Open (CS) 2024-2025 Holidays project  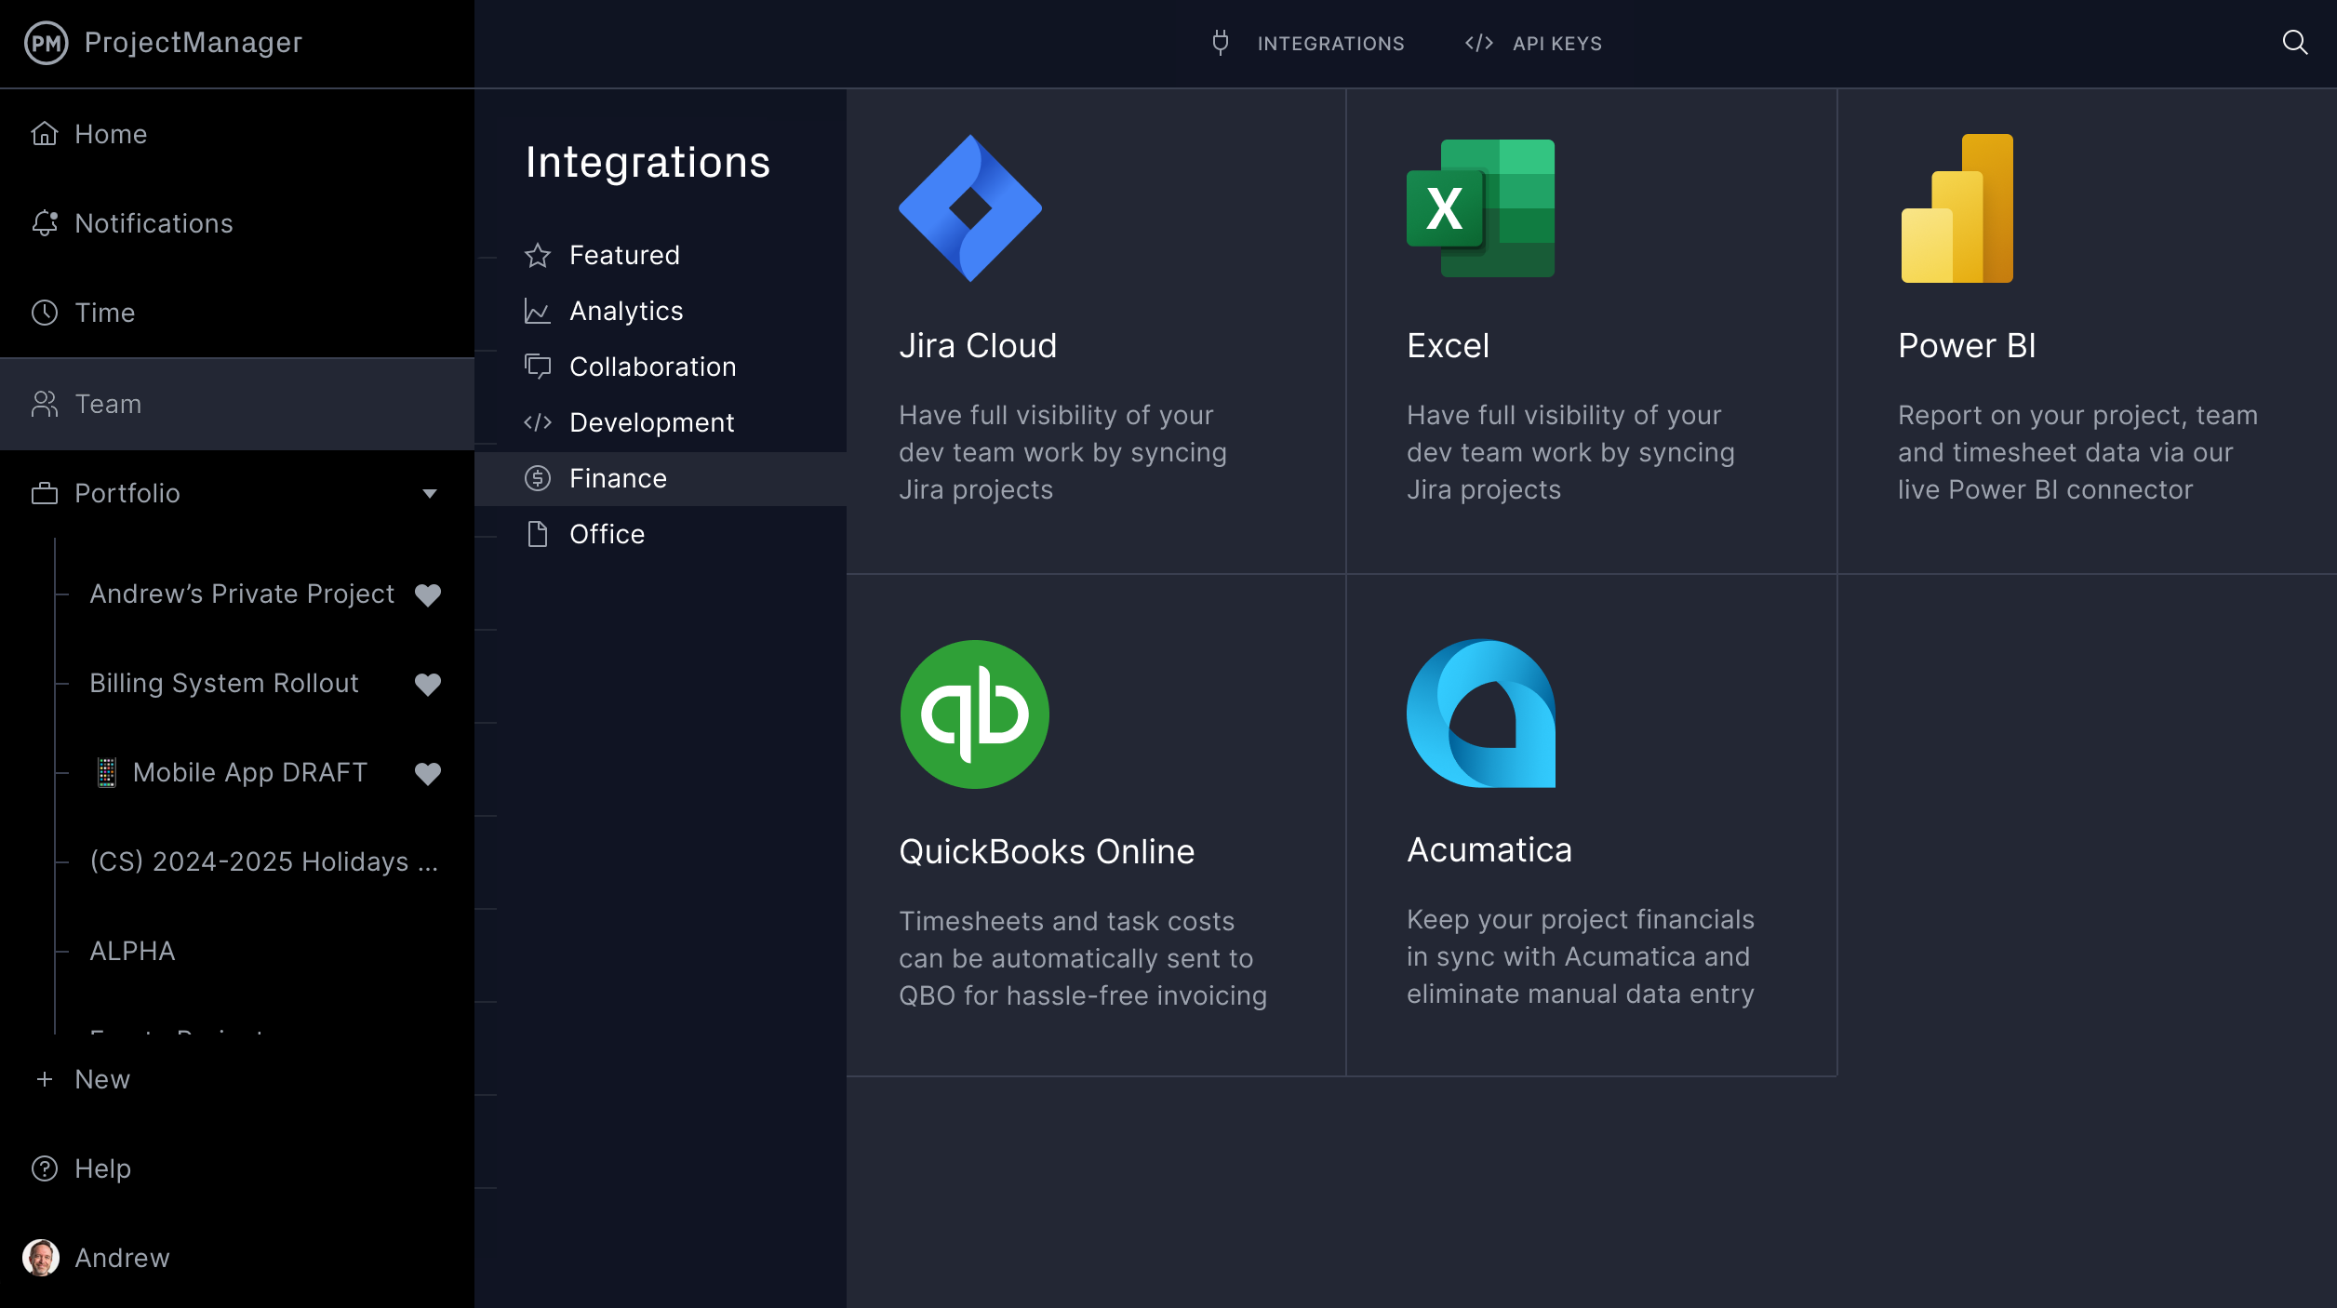[x=263, y=861]
